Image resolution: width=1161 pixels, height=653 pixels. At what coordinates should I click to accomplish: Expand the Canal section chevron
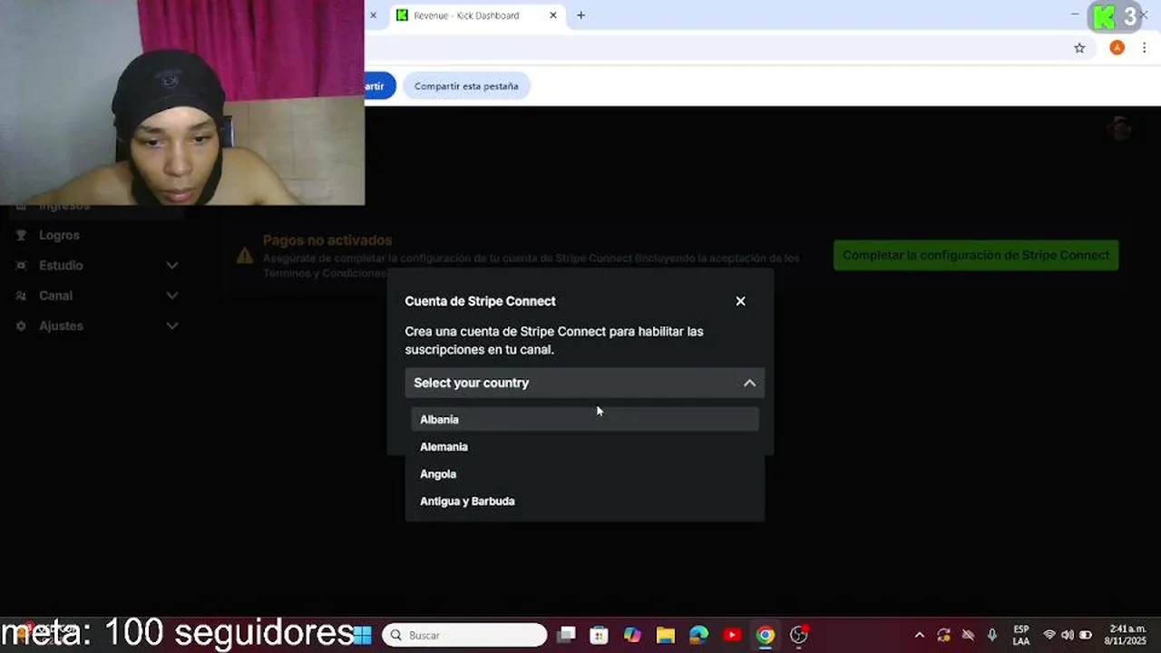click(x=172, y=296)
